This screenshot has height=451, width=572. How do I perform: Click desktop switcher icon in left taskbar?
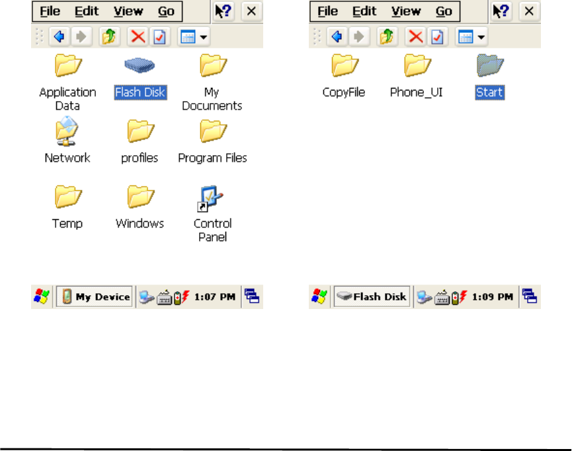point(252,296)
